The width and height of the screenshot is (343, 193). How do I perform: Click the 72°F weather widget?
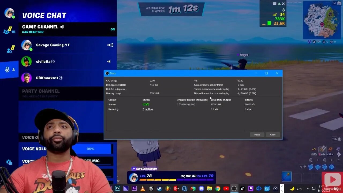point(296,189)
